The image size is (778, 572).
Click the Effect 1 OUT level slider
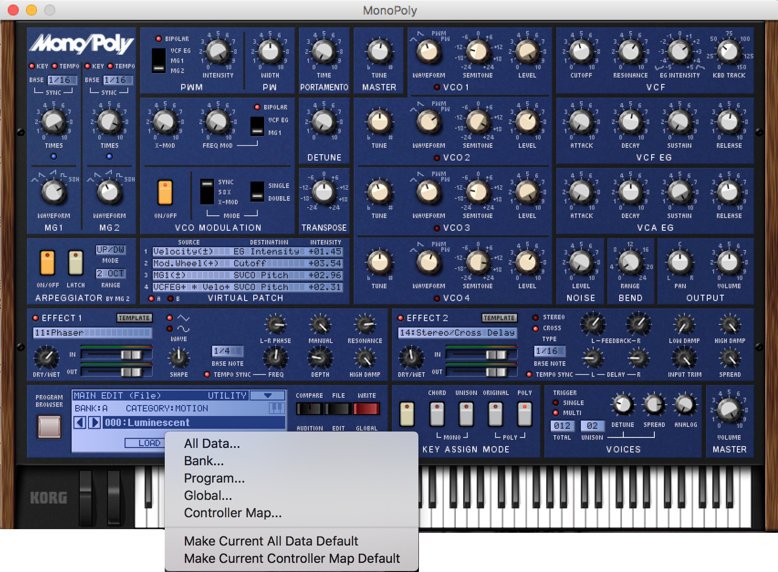[131, 372]
